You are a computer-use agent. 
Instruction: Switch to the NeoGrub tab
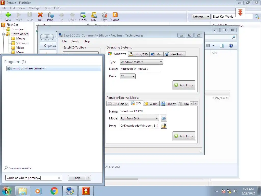tap(174, 54)
